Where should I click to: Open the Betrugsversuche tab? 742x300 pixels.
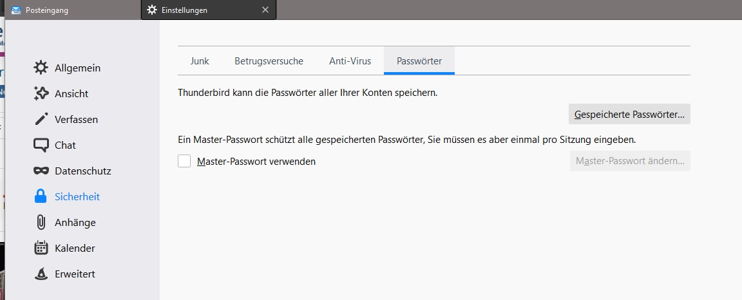tap(269, 61)
